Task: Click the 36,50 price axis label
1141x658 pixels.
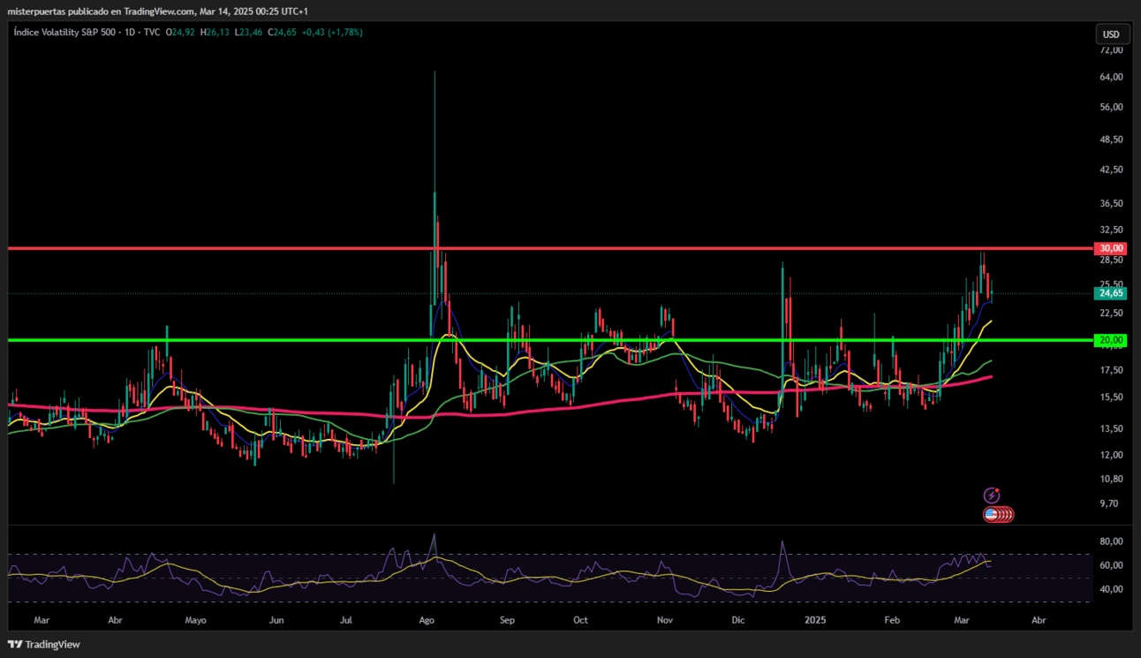Action: coord(1110,203)
